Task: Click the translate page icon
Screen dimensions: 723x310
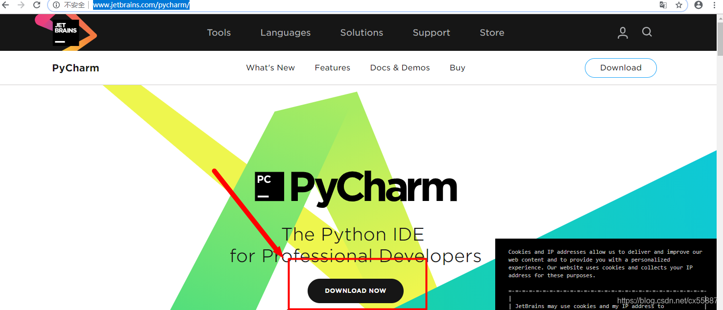Action: tap(663, 5)
